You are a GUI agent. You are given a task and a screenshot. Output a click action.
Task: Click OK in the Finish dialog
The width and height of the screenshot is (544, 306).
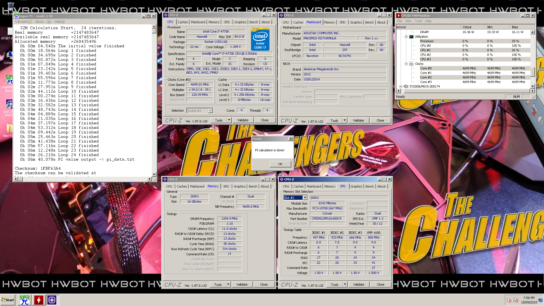[x=280, y=164]
